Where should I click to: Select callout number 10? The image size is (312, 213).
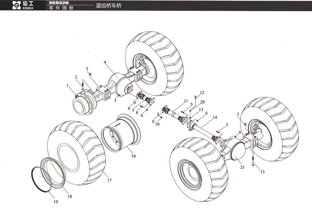pos(157,124)
